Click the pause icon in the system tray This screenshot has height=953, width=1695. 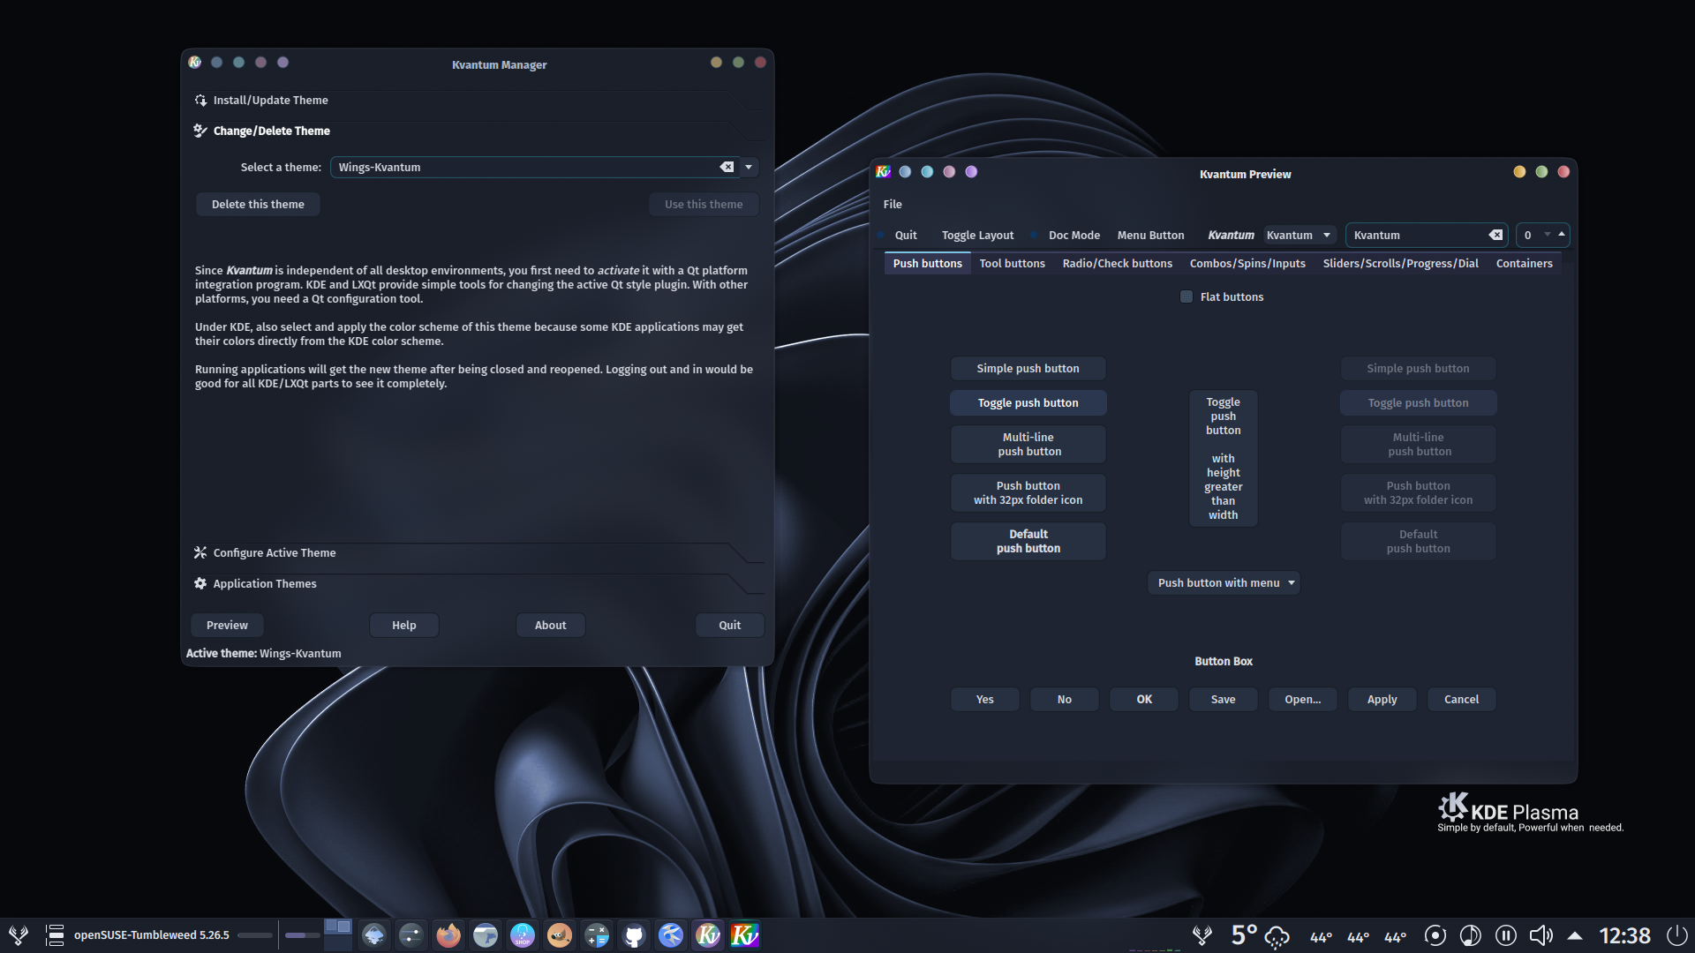pyautogui.click(x=1506, y=935)
